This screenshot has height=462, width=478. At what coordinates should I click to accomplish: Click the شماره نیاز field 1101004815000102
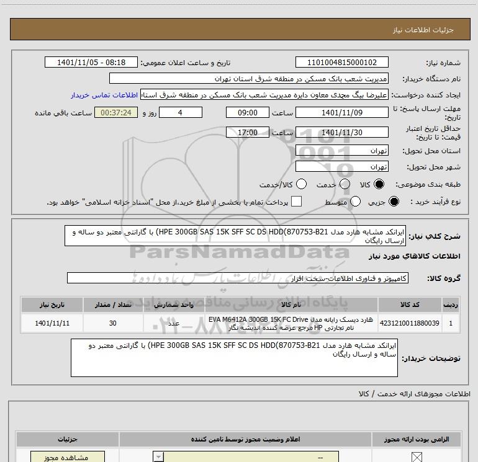pos(341,63)
